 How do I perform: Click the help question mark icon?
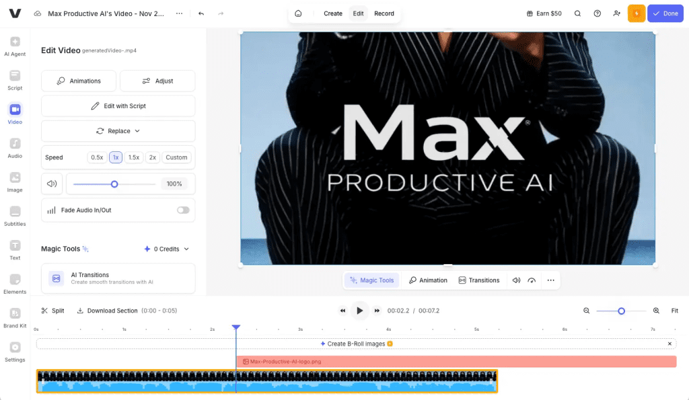597,13
